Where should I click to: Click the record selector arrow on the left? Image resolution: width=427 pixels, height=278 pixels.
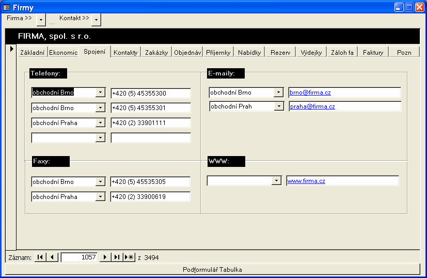[11, 49]
